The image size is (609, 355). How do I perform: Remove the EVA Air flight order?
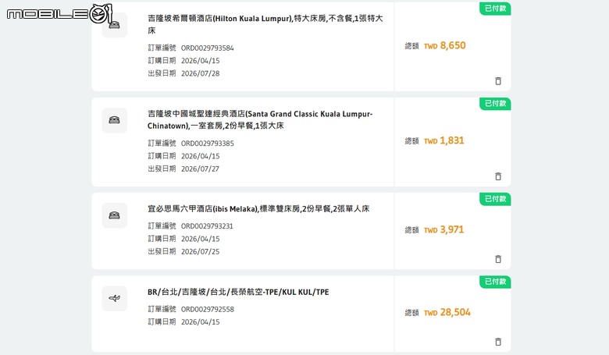(498, 342)
